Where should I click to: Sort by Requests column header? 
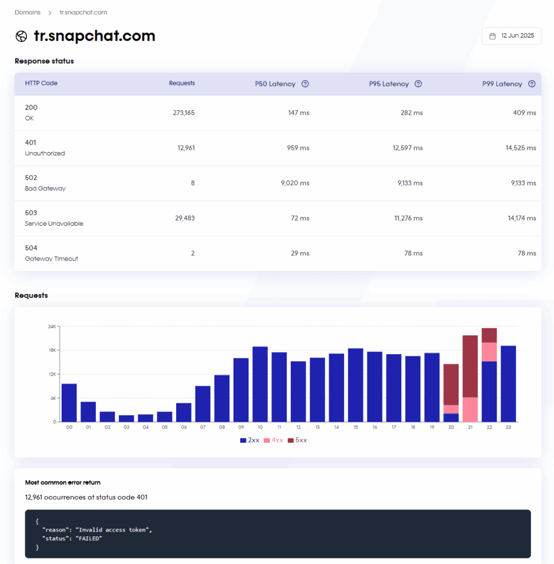tap(182, 83)
